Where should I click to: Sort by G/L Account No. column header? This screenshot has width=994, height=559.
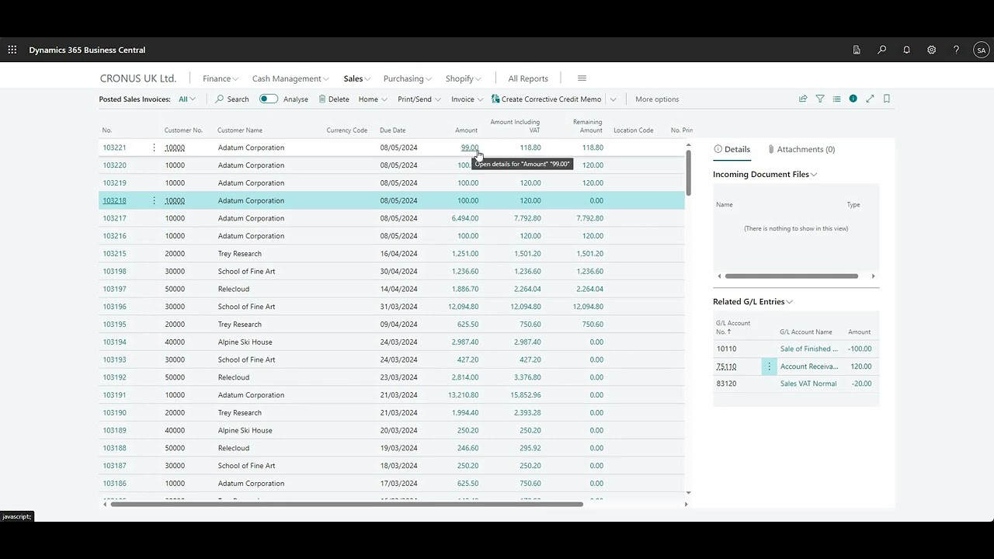(733, 327)
